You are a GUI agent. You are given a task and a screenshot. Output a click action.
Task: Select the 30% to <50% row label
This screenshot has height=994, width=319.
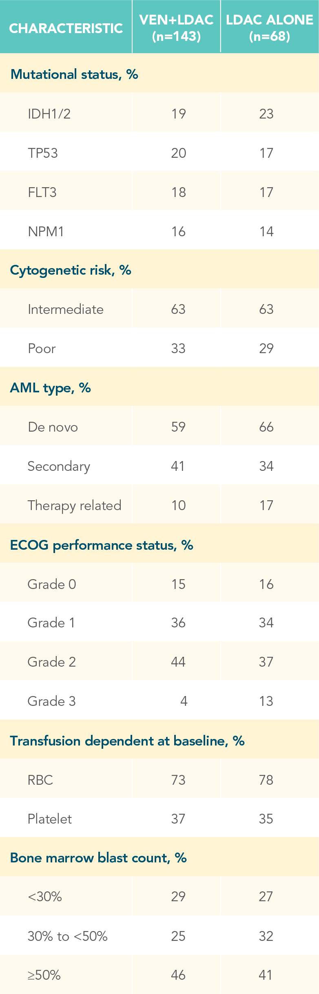pos(67,936)
